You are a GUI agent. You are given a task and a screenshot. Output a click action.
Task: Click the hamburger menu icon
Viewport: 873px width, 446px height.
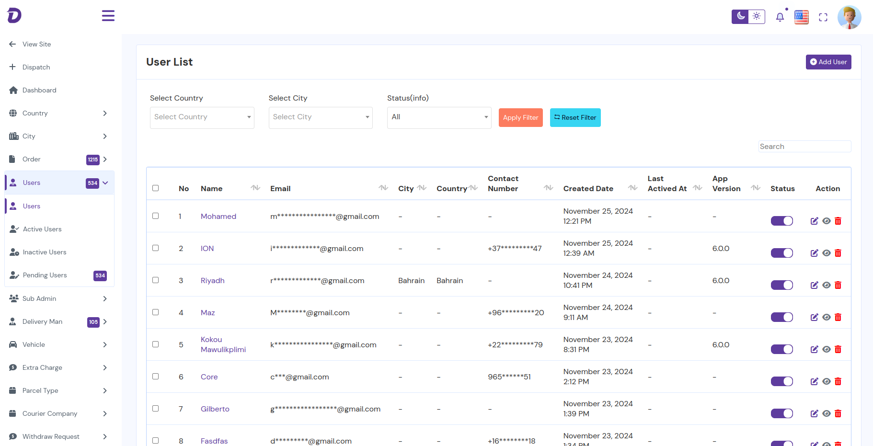pyautogui.click(x=108, y=16)
